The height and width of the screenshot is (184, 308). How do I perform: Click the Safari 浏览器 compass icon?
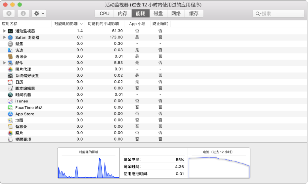[10, 38]
